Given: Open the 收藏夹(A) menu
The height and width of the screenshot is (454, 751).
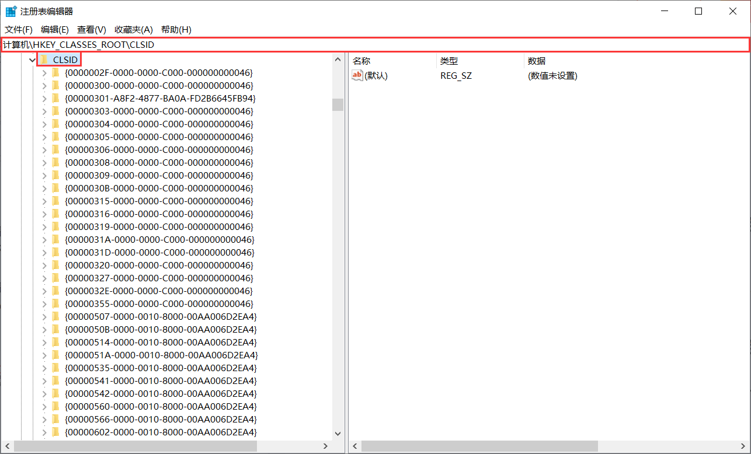Looking at the screenshot, I should [134, 29].
